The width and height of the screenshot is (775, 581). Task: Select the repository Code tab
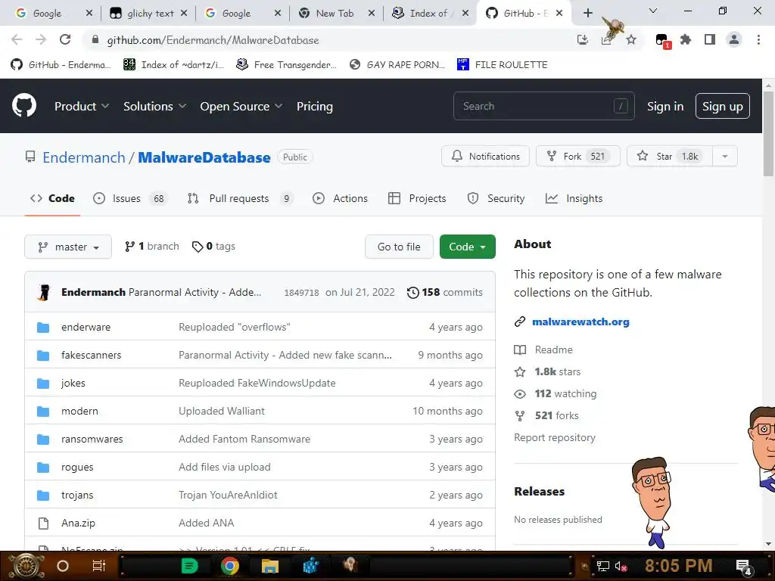tap(52, 198)
